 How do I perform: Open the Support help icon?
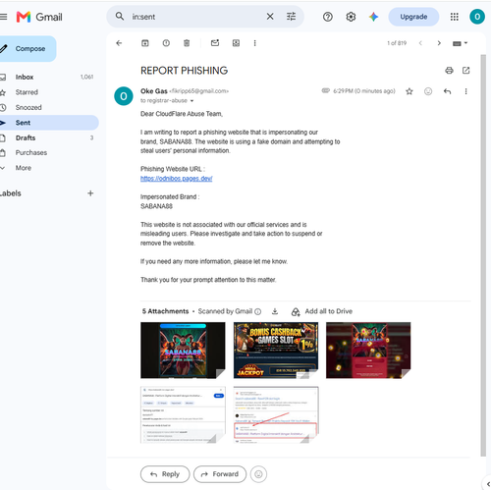[x=328, y=17]
